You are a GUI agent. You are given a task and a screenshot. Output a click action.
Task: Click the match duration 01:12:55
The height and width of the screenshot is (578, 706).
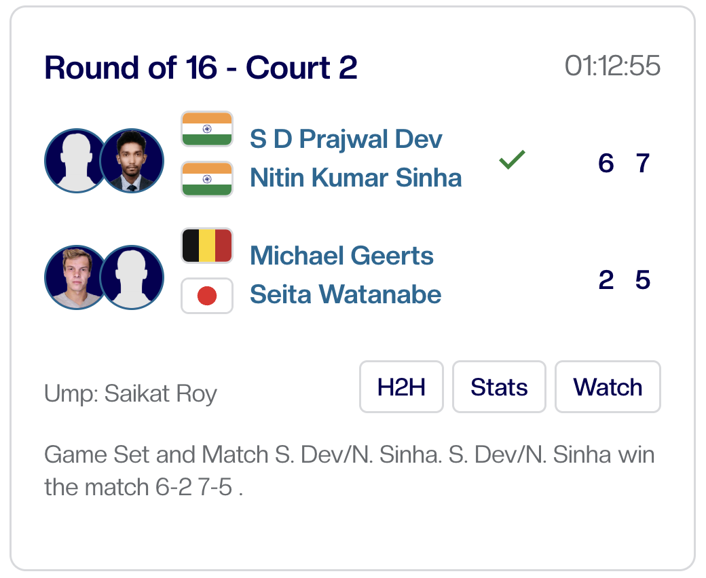612,66
